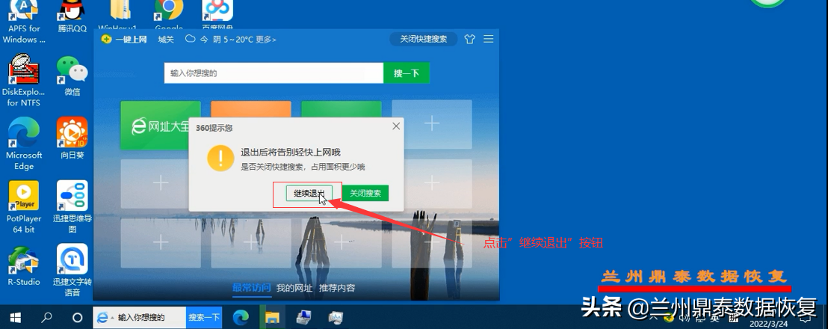Click 关闭快捷搜索 button at top
The height and width of the screenshot is (329, 828).
424,39
